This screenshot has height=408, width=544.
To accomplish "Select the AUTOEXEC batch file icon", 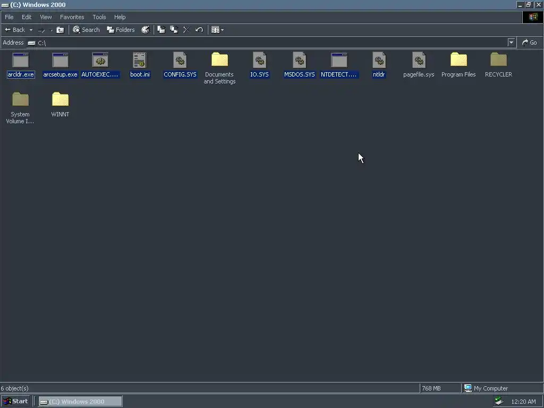I will (x=100, y=61).
